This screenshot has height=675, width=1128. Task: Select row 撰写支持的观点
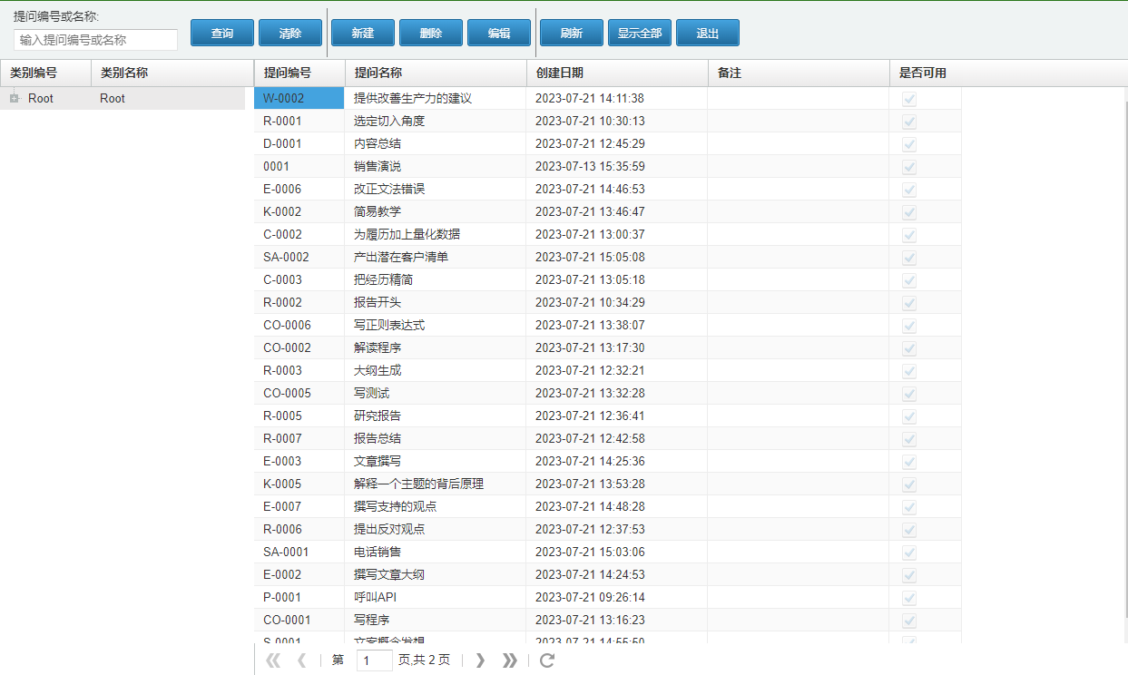[608, 506]
